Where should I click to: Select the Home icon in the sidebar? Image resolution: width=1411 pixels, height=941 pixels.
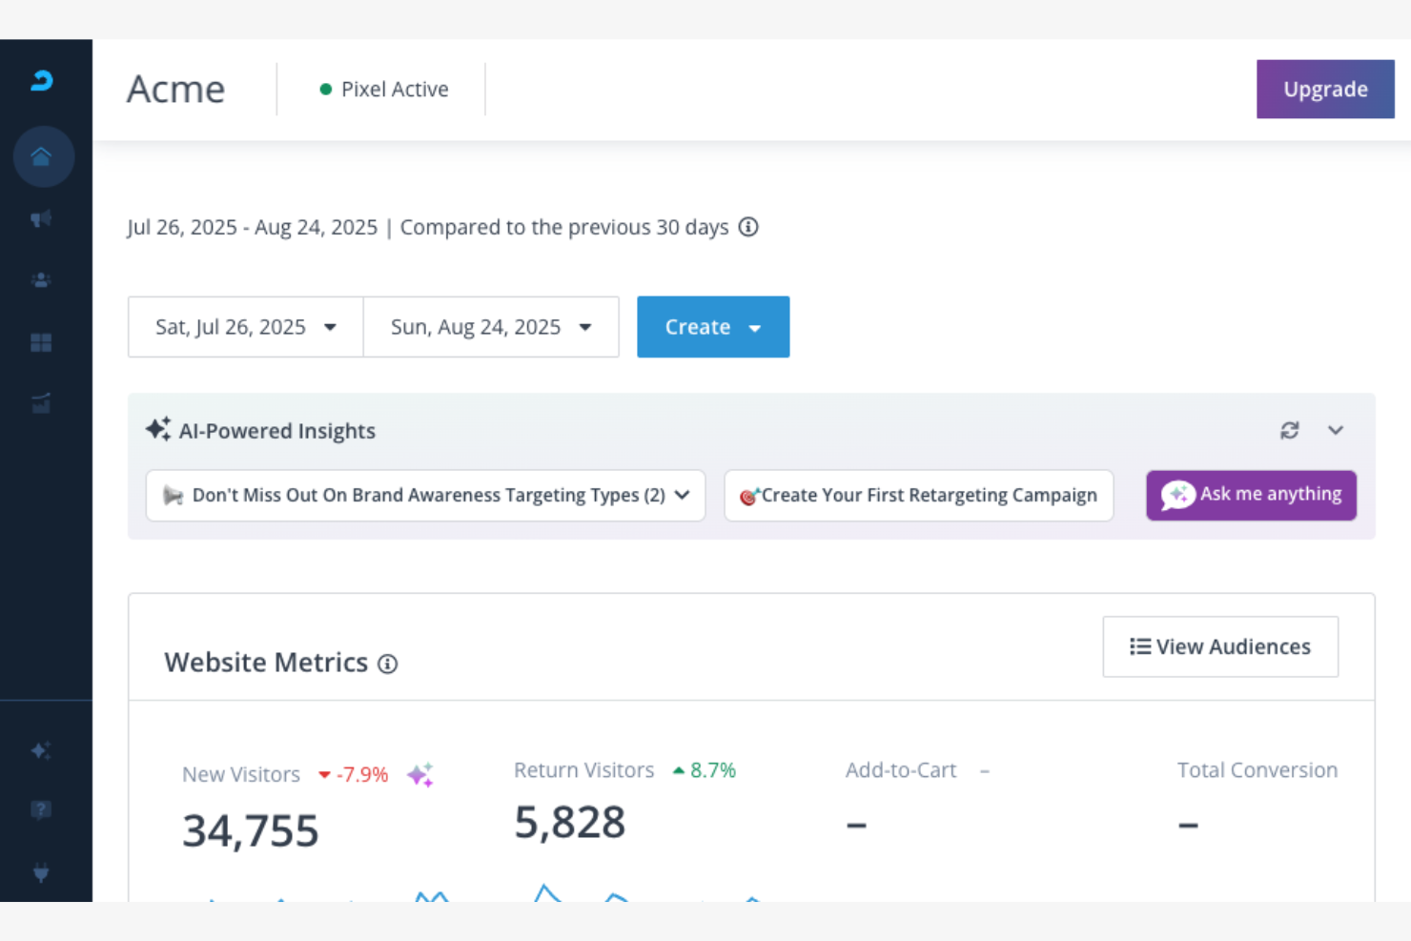[43, 155]
